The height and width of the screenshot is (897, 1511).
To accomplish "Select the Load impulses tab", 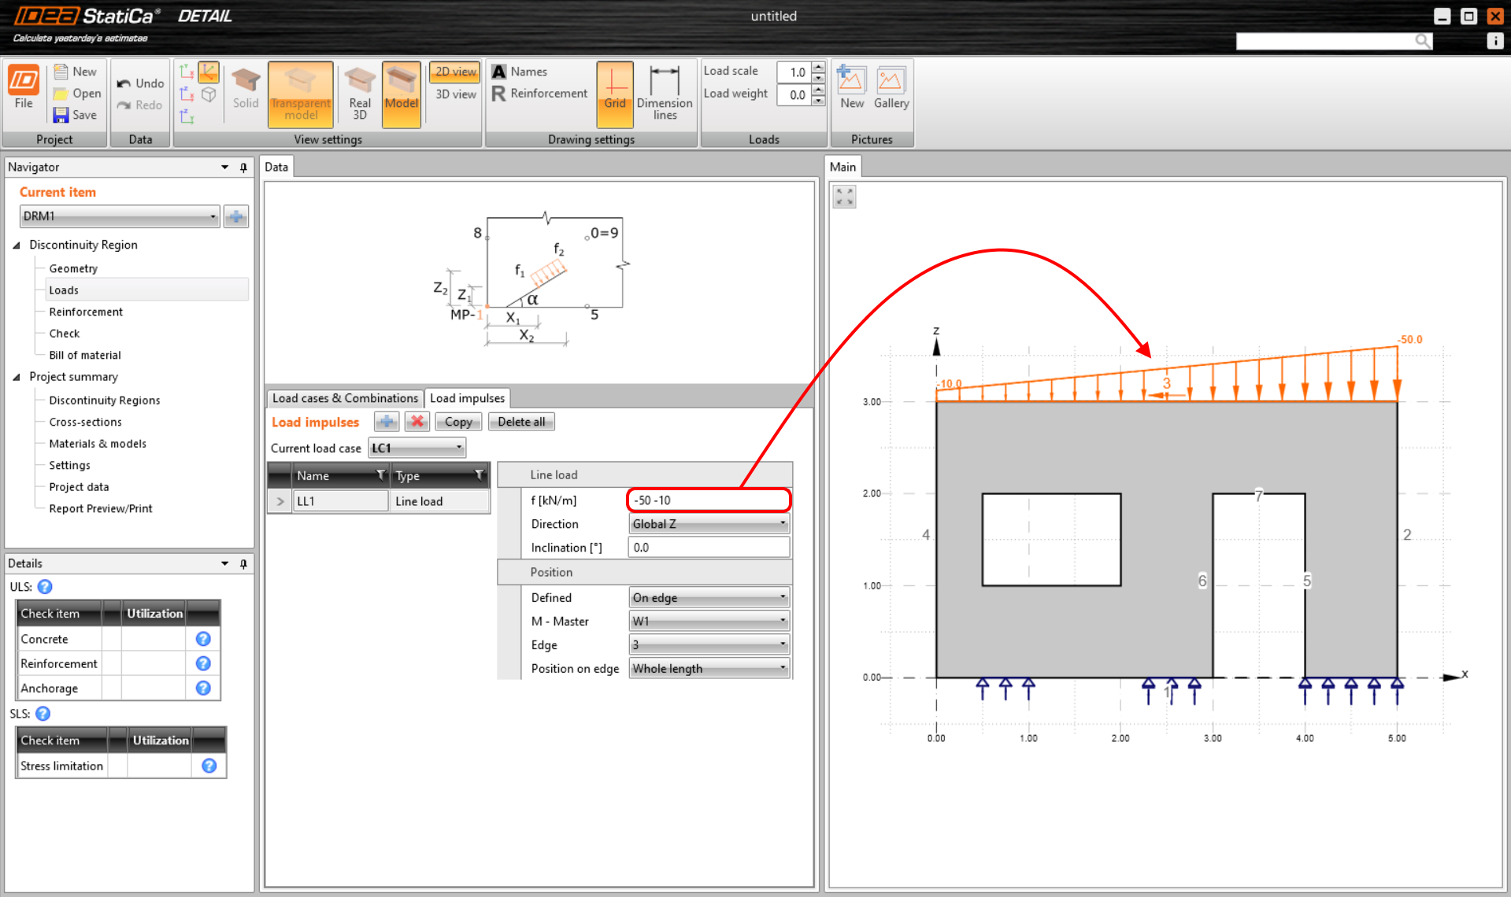I will click(467, 397).
